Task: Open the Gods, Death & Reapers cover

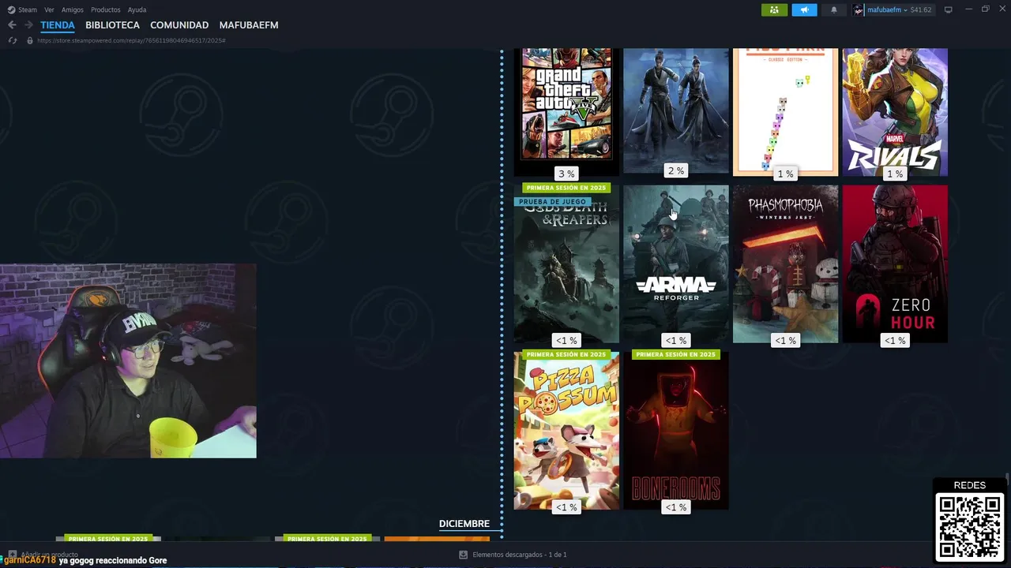Action: [566, 263]
